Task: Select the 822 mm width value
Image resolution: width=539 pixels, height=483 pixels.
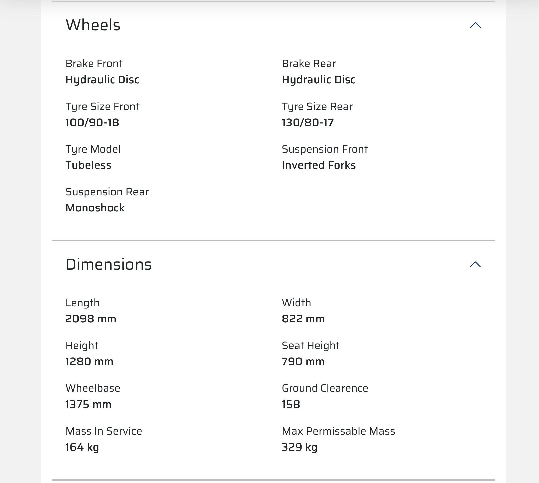Action: tap(303, 319)
